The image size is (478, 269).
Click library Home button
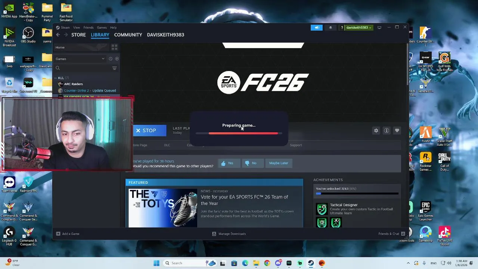81,47
